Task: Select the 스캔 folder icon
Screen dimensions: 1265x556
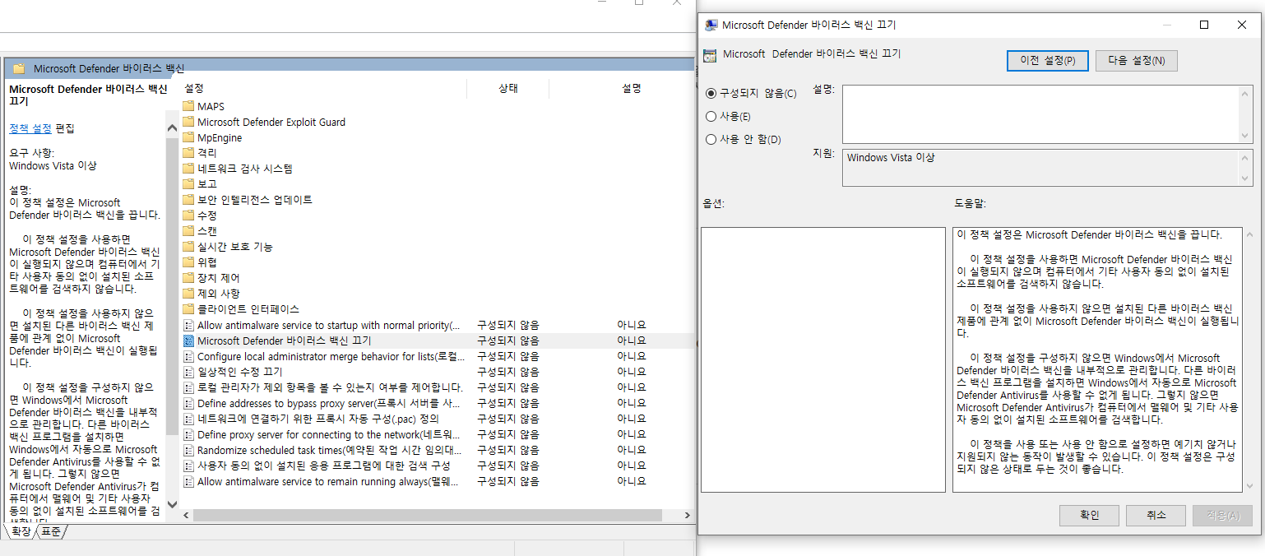Action: pyautogui.click(x=188, y=231)
